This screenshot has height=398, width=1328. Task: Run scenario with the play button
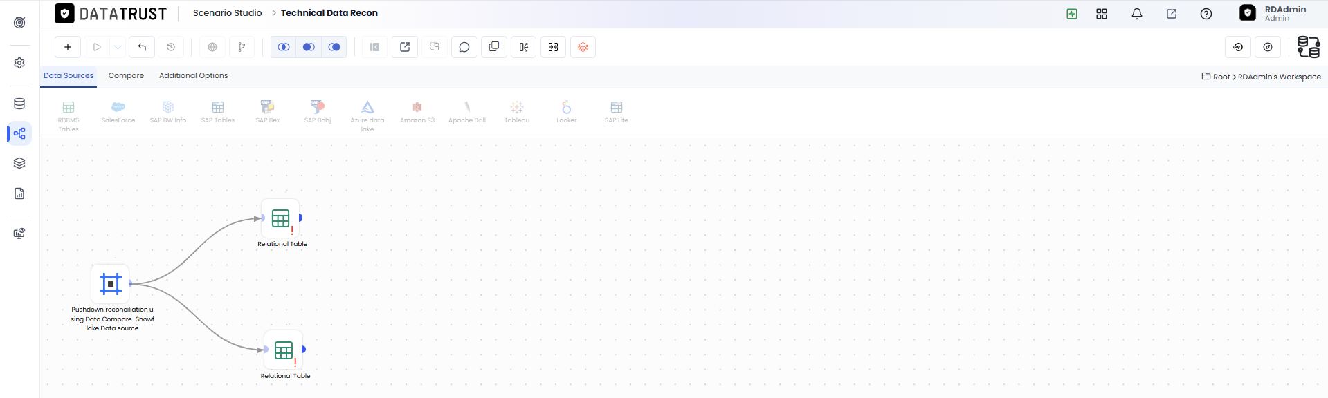(97, 47)
